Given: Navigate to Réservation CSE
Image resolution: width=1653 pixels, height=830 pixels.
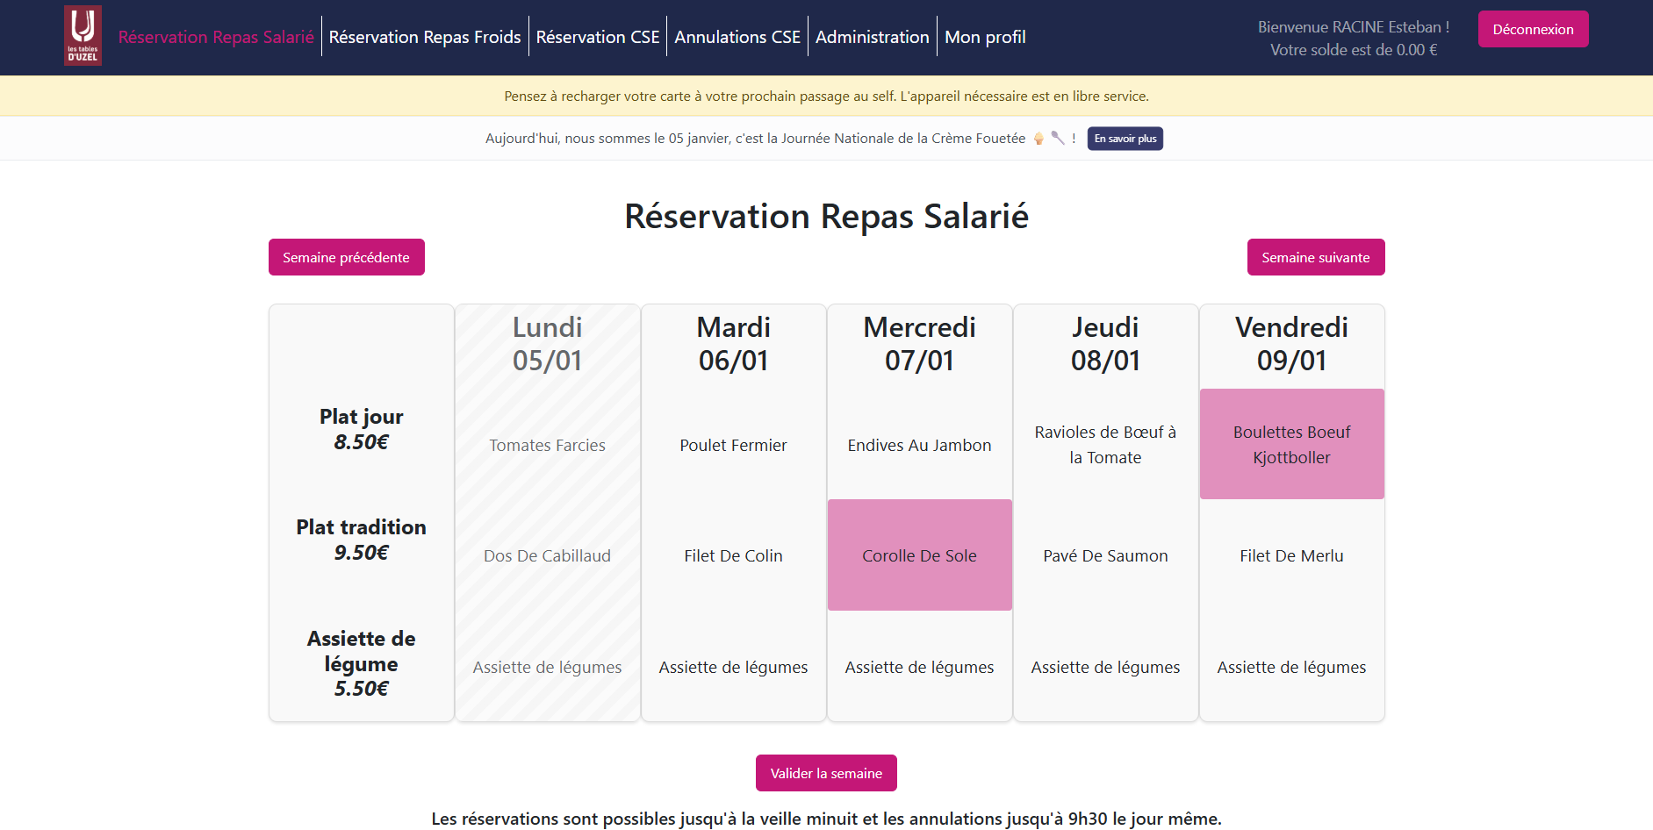Looking at the screenshot, I should pyautogui.click(x=598, y=37).
